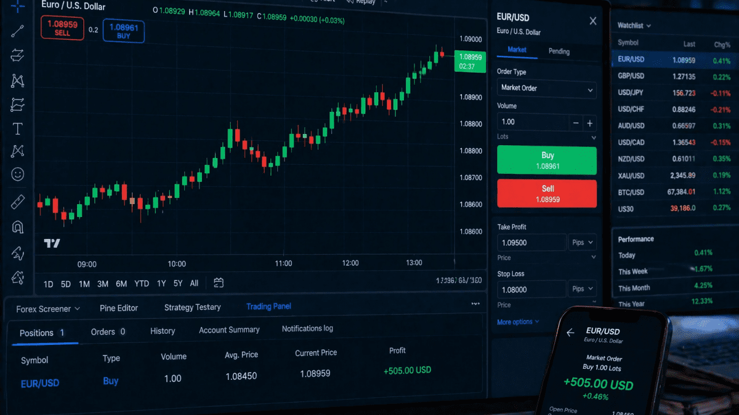This screenshot has width=739, height=415.
Task: Select the crosshair cursor tool
Action: (17, 5)
